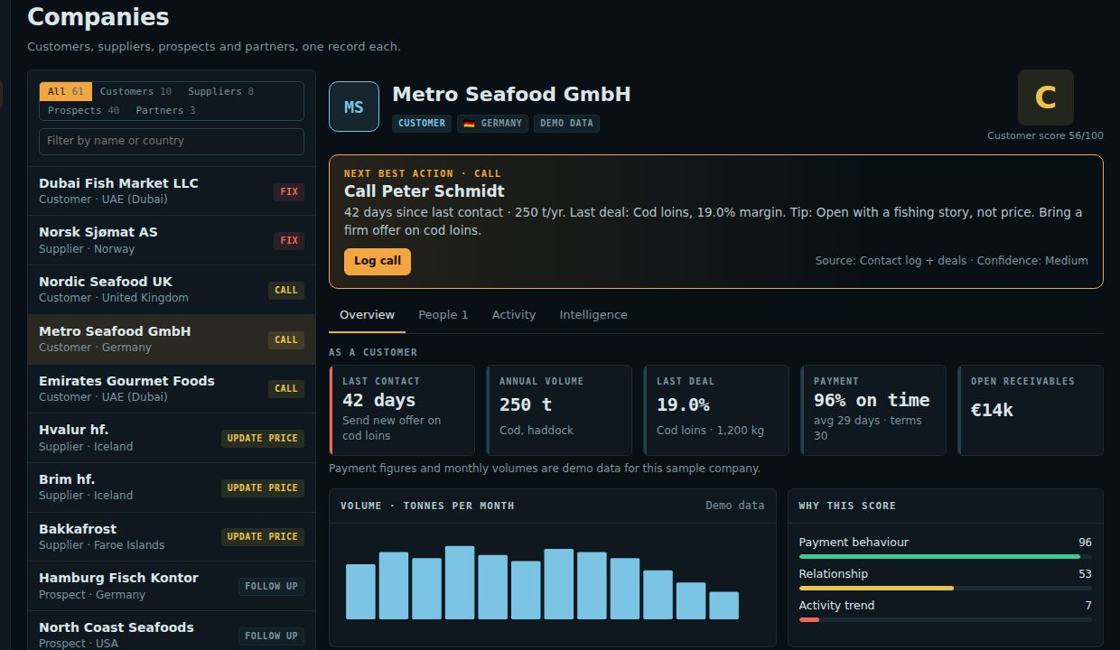Viewport: 1120px width, 650px height.
Task: Click the German flag in the Germany tag
Action: [x=469, y=123]
